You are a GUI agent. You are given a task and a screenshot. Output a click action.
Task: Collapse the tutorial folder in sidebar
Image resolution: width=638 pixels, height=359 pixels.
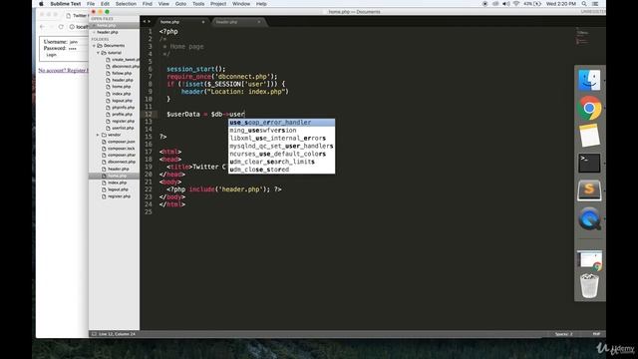coord(98,53)
